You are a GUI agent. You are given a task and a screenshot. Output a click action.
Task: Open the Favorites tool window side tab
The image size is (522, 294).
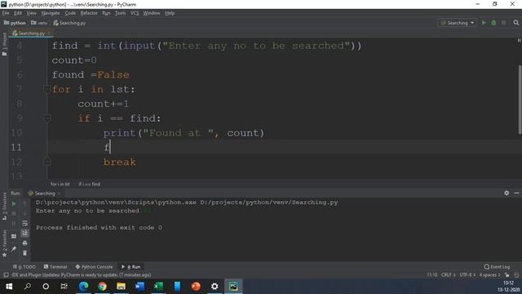(x=4, y=243)
